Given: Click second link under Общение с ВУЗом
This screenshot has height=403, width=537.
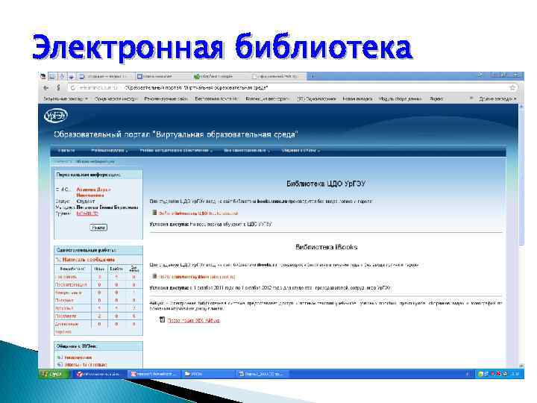Looking at the screenshot, I should point(86,365).
